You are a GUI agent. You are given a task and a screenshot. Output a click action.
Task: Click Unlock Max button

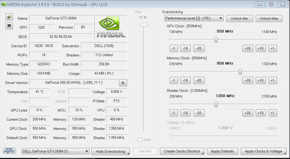tap(269, 18)
